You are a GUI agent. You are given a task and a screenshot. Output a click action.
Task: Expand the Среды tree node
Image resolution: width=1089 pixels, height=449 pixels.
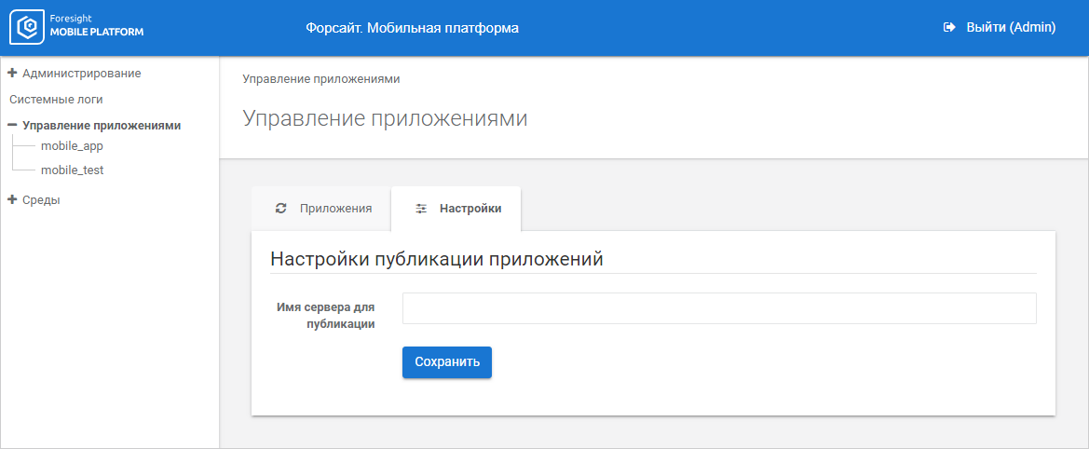coord(13,199)
